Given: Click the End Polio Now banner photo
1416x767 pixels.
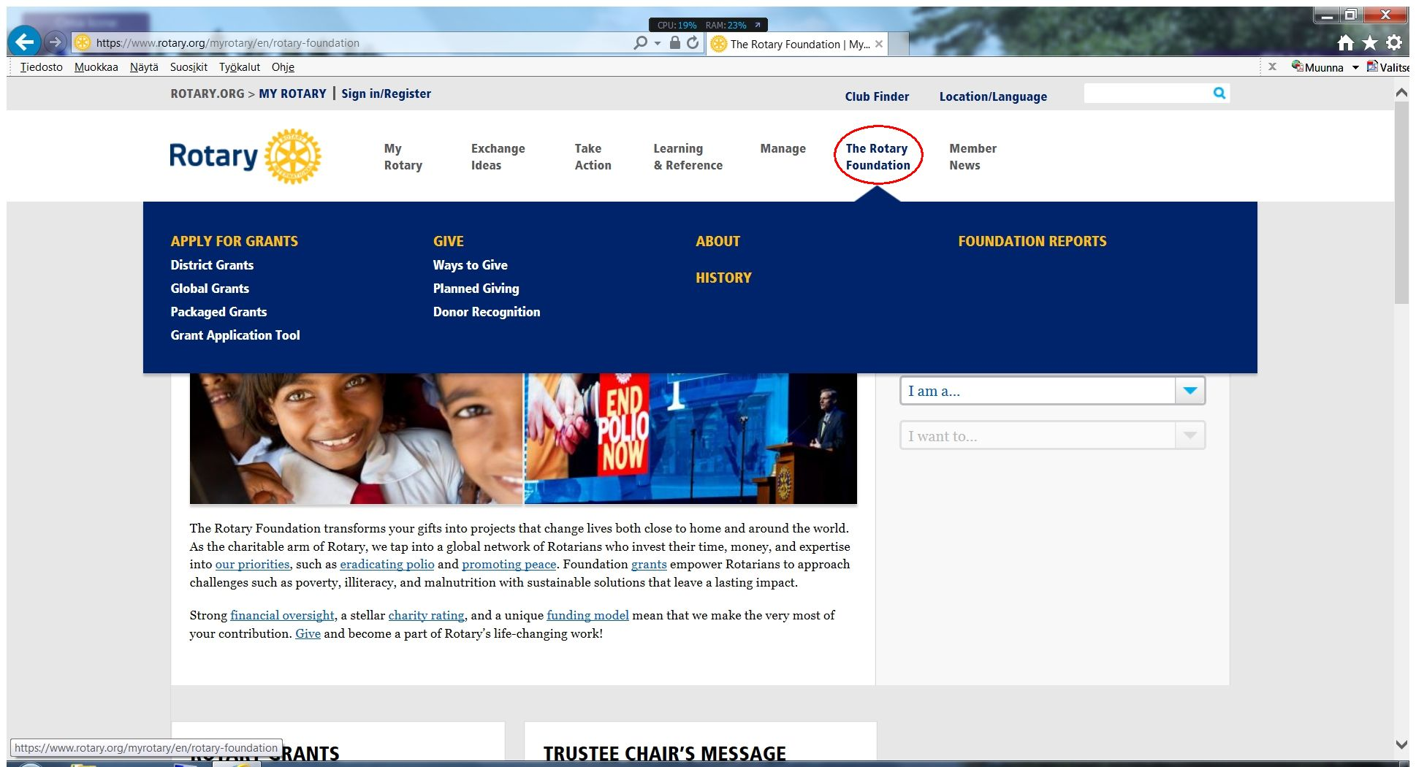Looking at the screenshot, I should pos(690,438).
